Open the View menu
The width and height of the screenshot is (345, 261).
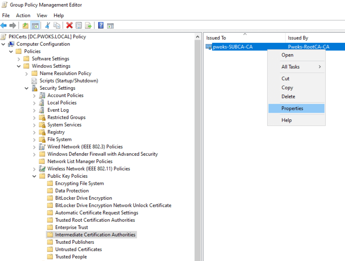click(42, 15)
